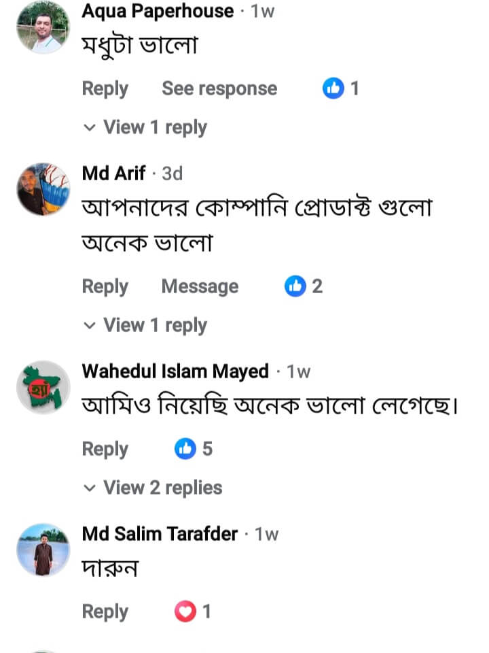Open Md Salim Tarafder profile name link

(x=160, y=534)
